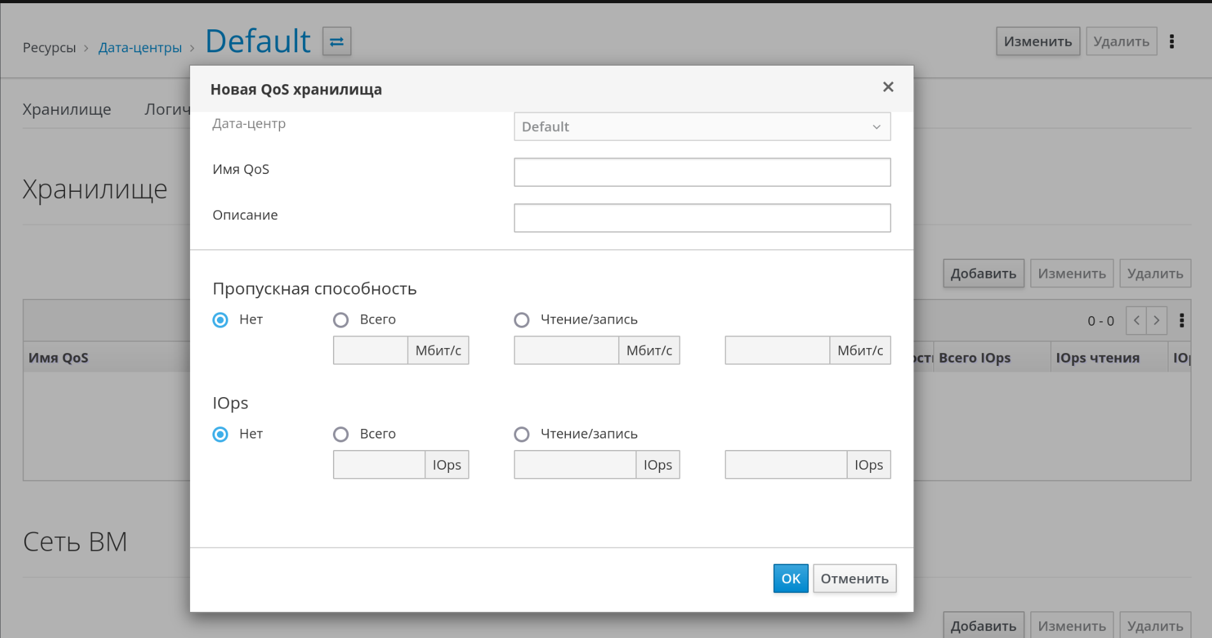
Task: Go to next page in QoS table
Action: pyautogui.click(x=1157, y=321)
